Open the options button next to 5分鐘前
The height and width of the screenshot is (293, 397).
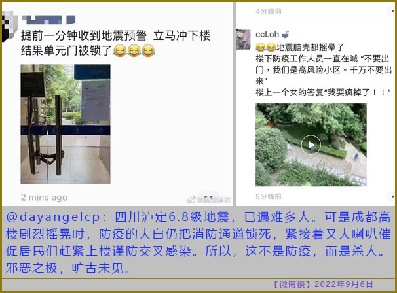[x=392, y=196]
